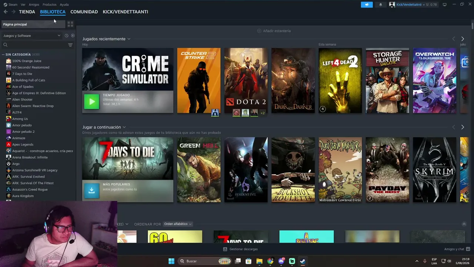The width and height of the screenshot is (474, 267).
Task: Click the Amigos y chat label
Action: pyautogui.click(x=454, y=249)
